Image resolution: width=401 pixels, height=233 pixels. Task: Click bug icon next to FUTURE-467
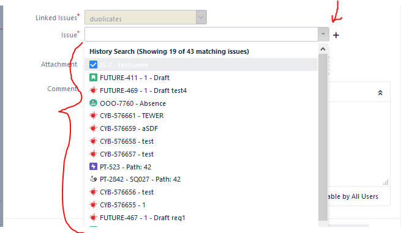coord(93,218)
